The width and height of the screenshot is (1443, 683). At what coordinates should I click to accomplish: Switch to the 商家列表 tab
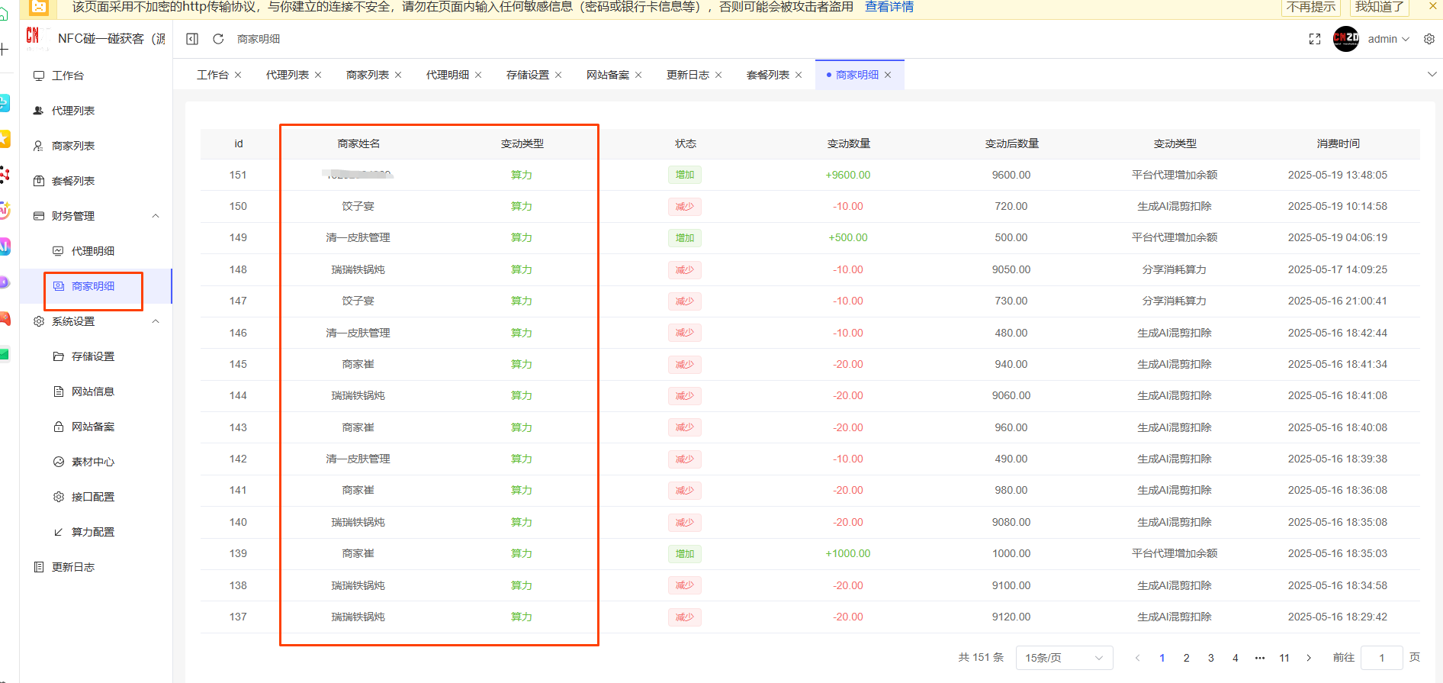tap(368, 75)
